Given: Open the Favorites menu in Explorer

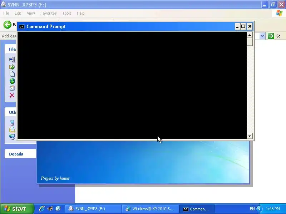Looking at the screenshot, I should [x=49, y=13].
